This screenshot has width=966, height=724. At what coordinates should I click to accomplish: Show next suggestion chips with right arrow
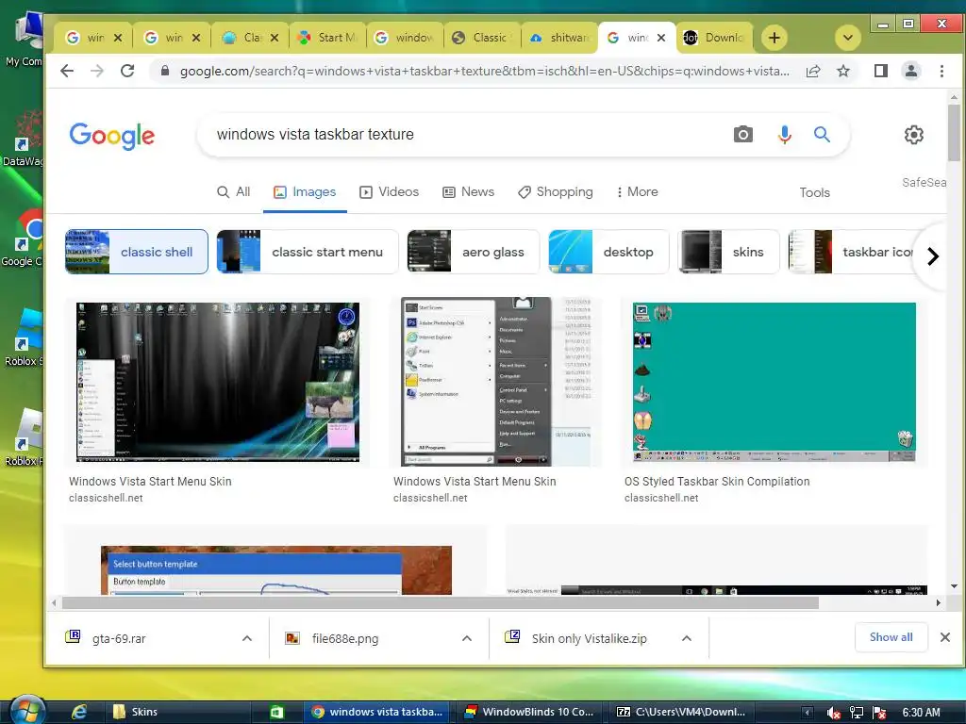point(933,255)
